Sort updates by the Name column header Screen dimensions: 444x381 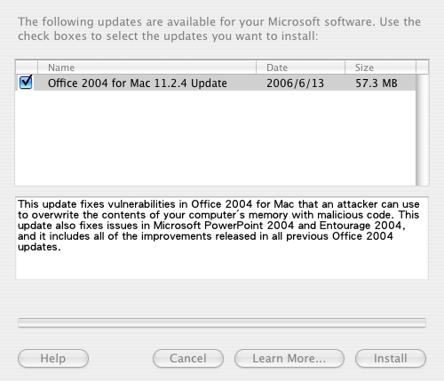[x=147, y=67]
